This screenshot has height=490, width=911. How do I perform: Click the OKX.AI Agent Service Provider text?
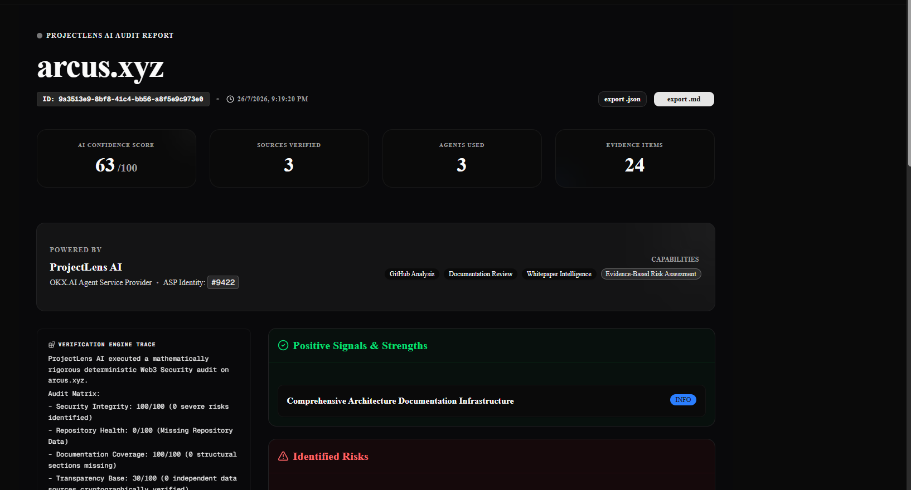[101, 282]
